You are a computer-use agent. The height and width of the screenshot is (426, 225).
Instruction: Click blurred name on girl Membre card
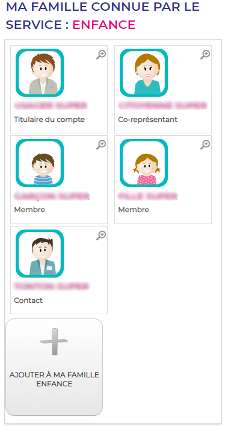(x=148, y=196)
